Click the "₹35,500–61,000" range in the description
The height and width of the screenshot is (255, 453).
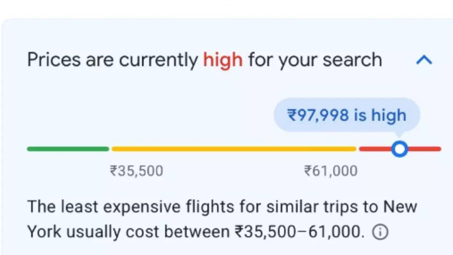[299, 232]
